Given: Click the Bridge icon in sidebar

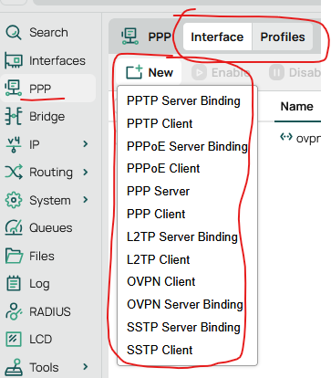Looking at the screenshot, I should [14, 116].
